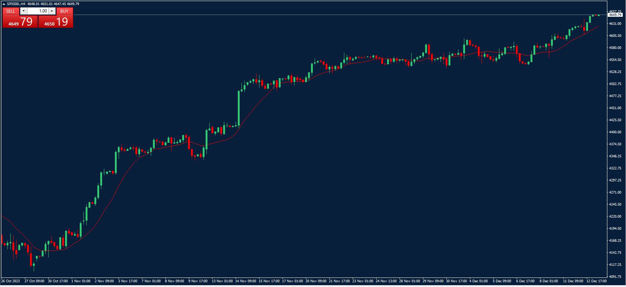This screenshot has width=626, height=287.
Task: Click the 3 Nov 17:00 time label
Action: coord(128,281)
